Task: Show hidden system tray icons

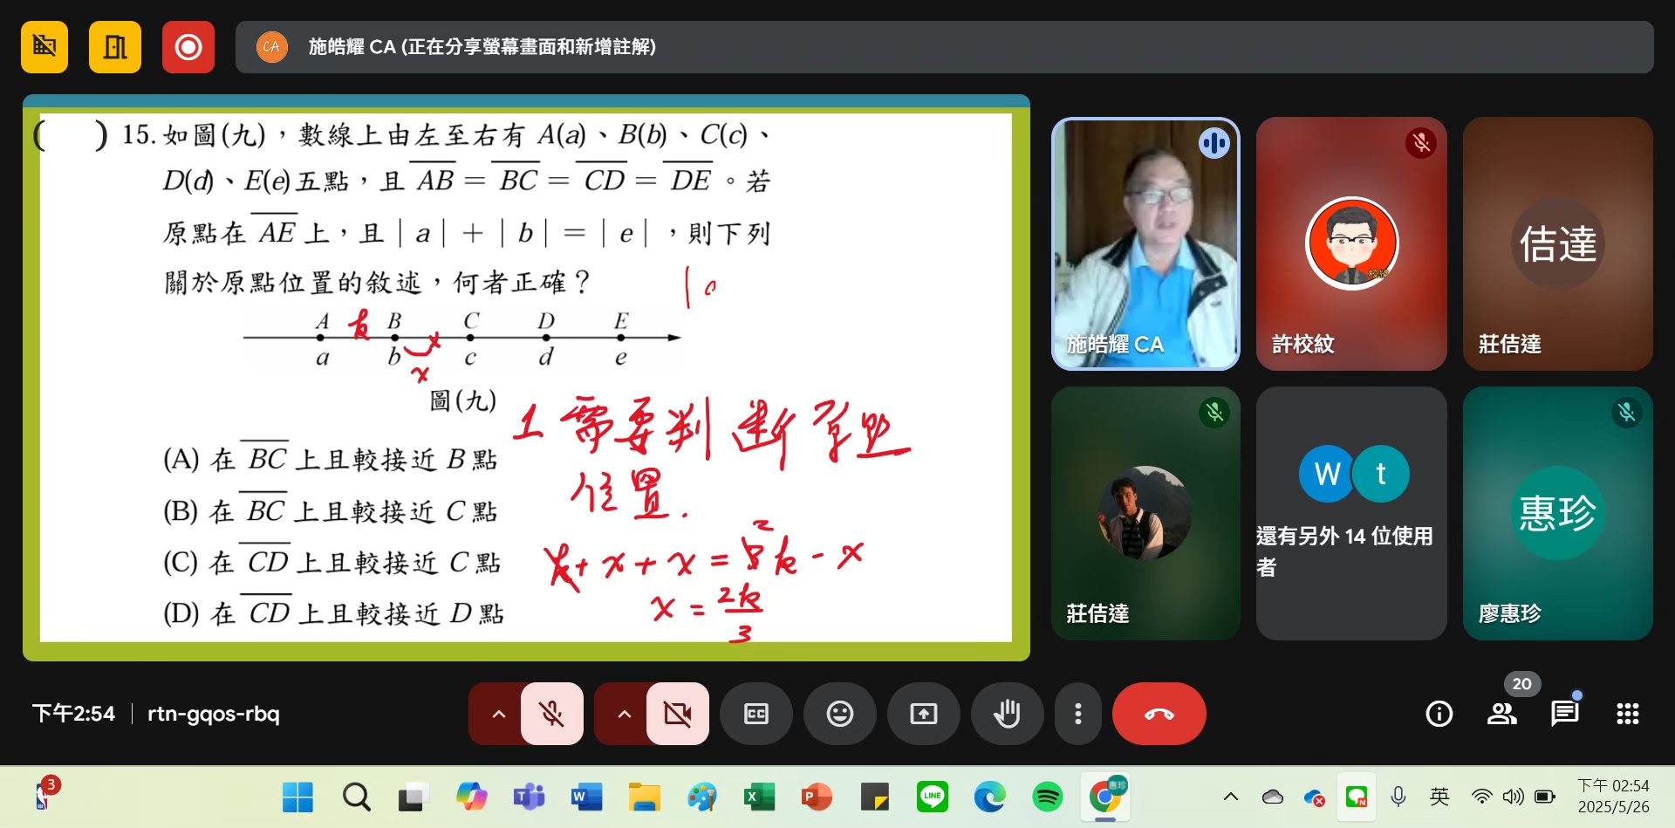Action: tap(1230, 796)
